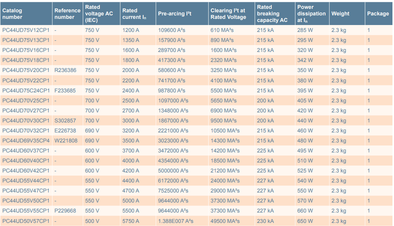Select the Package column header
Viewport: 394px width, 226px height.
[378, 14]
